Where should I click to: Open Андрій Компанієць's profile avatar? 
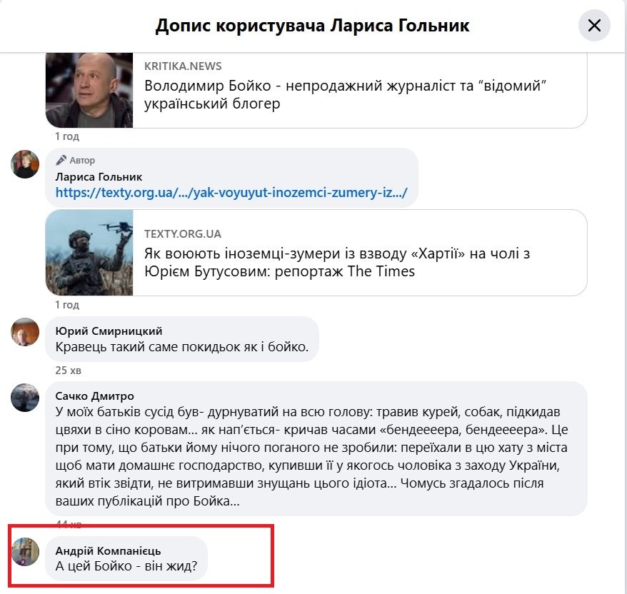25,552
